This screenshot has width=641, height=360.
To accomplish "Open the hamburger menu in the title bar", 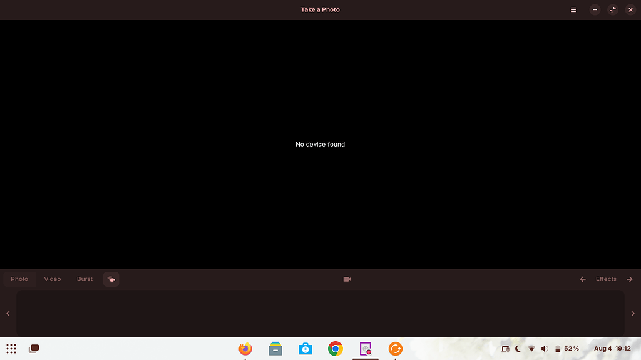I will 573,10.
